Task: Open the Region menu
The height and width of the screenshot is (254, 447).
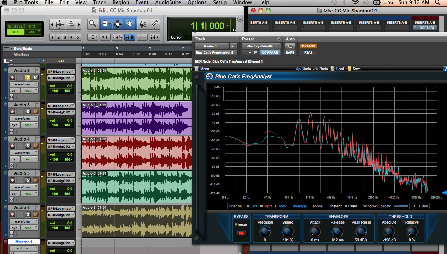Action: point(121,2)
